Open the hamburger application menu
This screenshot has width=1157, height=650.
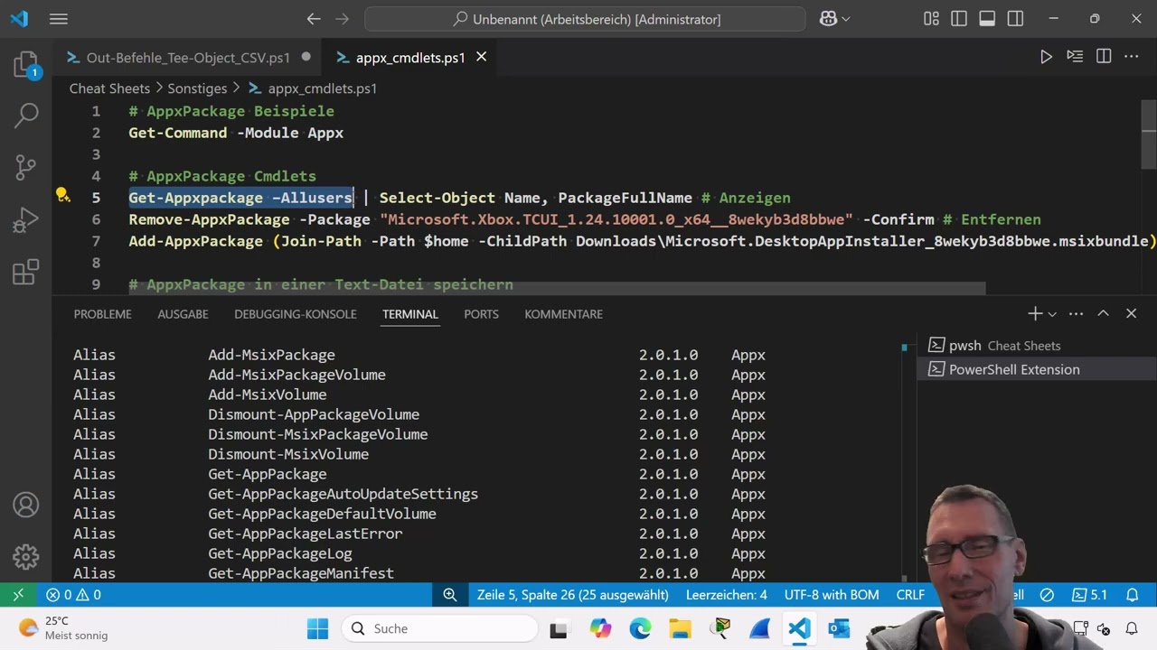click(x=59, y=19)
